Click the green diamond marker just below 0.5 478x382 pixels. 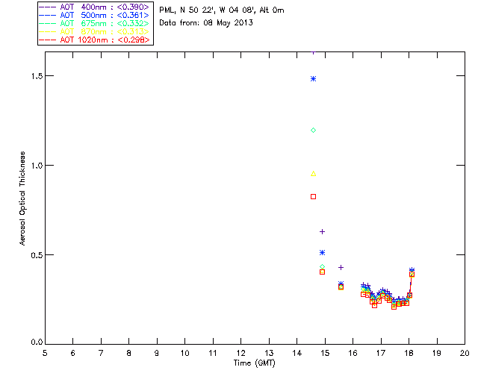coord(322,267)
